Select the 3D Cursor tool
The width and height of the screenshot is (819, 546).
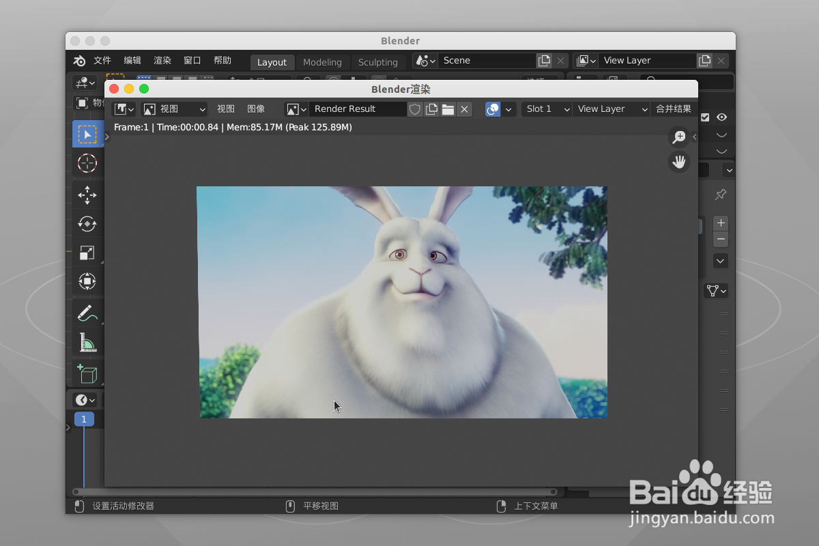click(87, 162)
